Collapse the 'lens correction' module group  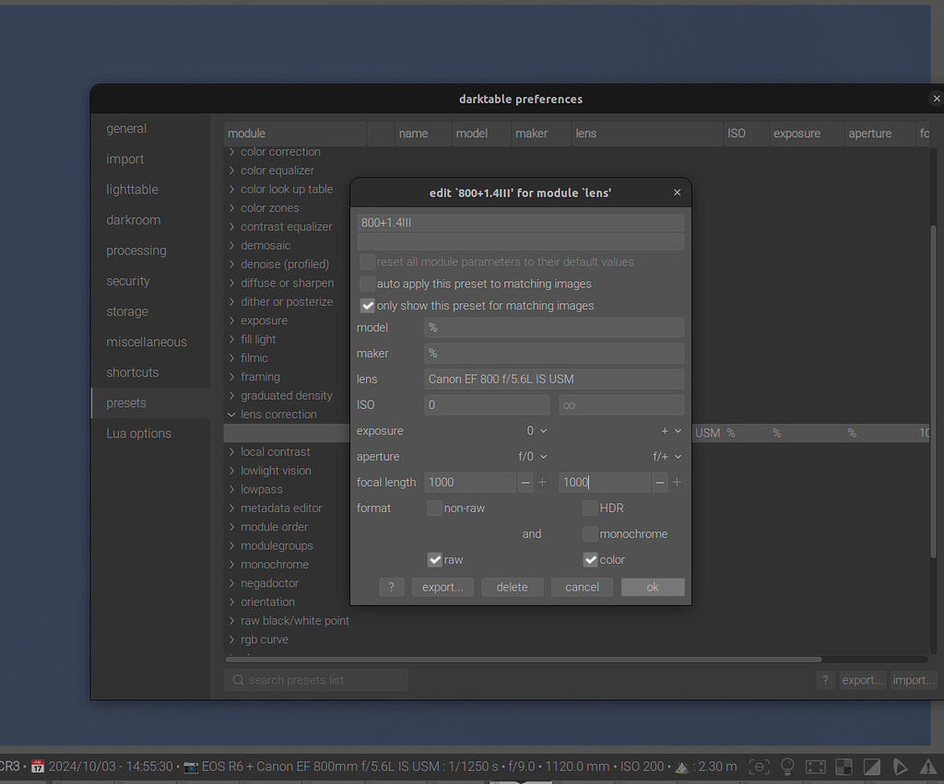click(x=230, y=414)
